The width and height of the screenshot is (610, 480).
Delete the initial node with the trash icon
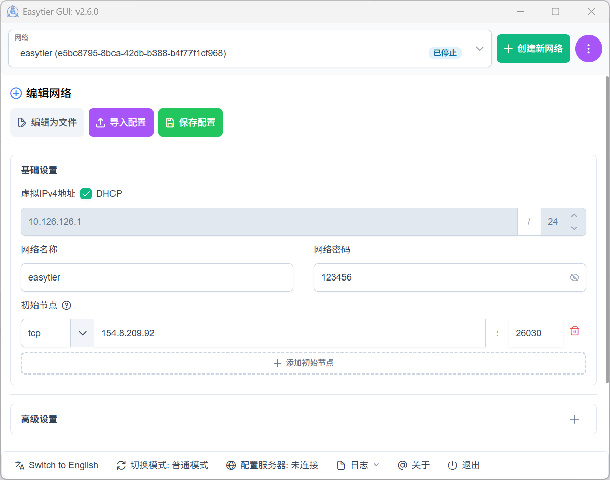click(x=575, y=331)
